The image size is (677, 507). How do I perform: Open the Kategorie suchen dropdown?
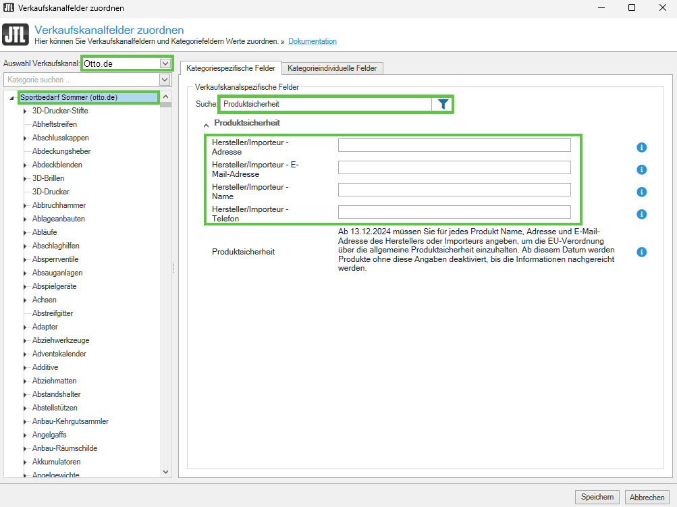[x=165, y=80]
